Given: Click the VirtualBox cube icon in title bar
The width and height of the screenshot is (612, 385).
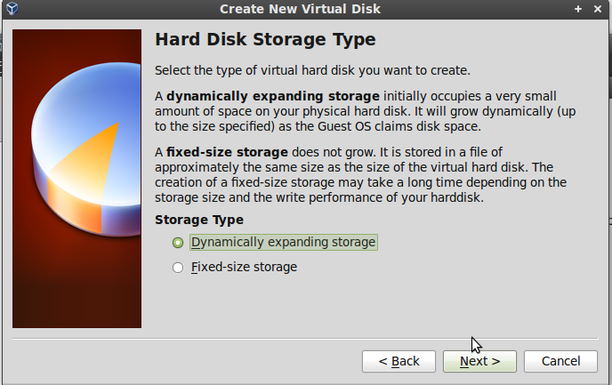Looking at the screenshot, I should (x=12, y=9).
